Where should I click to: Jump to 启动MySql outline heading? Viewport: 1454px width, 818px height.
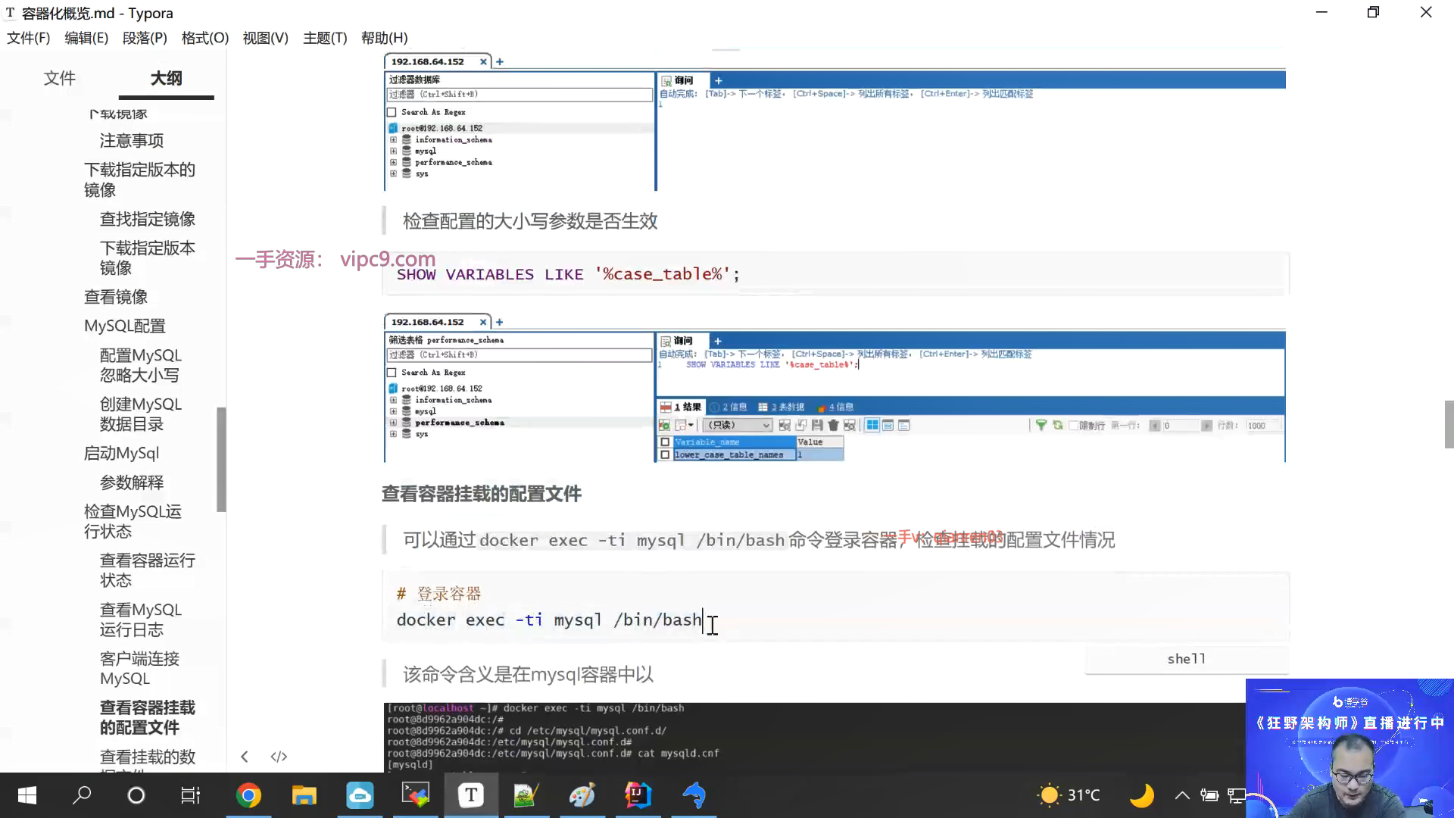121,453
